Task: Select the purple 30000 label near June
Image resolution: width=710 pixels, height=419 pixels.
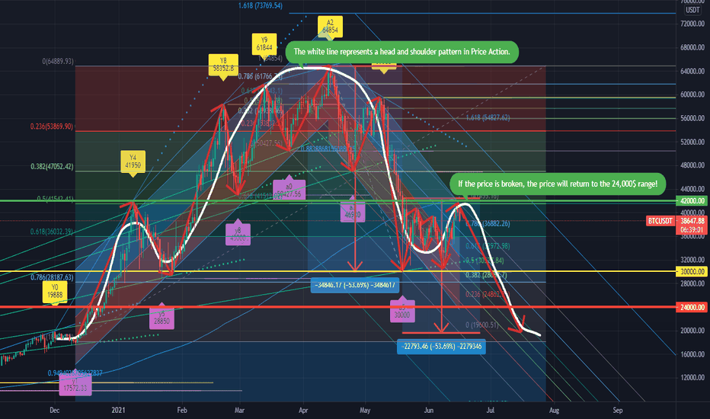Action: point(402,312)
